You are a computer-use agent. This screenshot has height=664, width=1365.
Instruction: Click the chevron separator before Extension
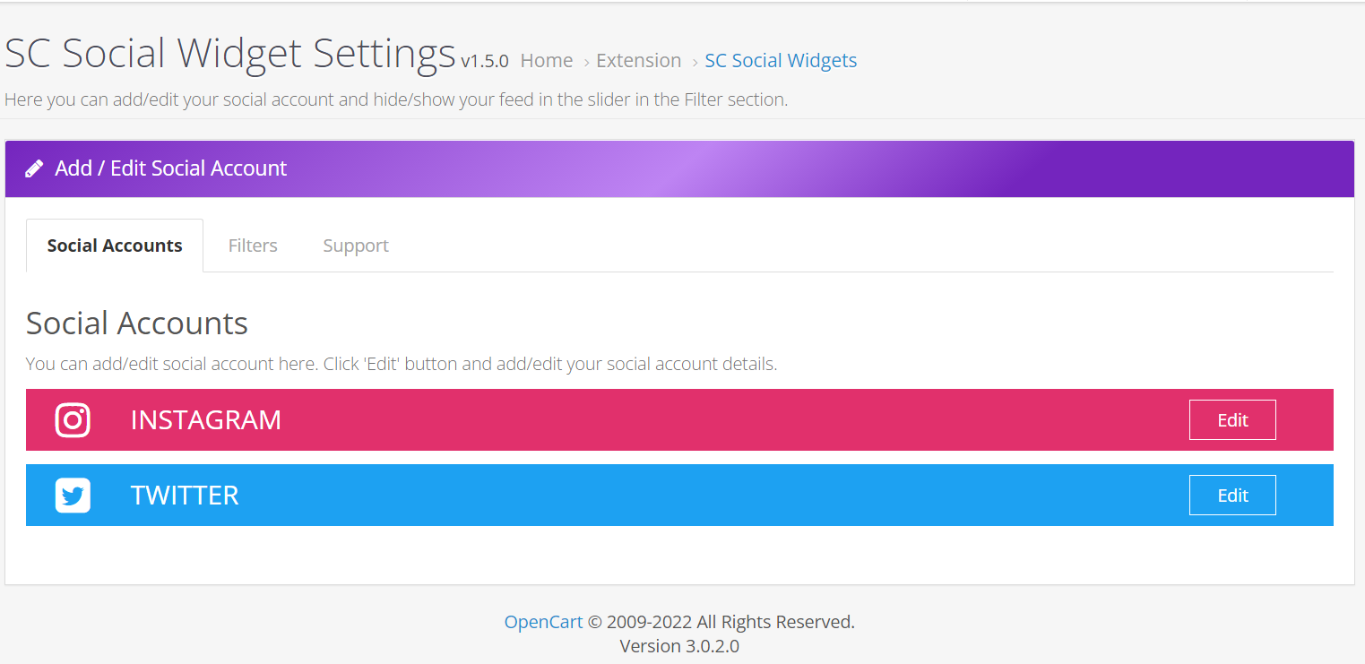click(586, 62)
